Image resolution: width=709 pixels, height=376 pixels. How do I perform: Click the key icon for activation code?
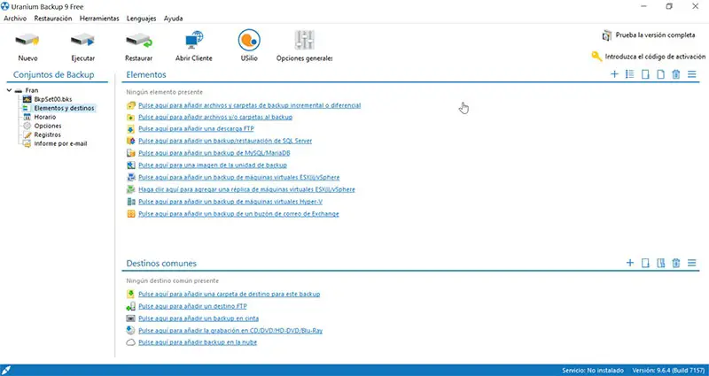pos(596,57)
